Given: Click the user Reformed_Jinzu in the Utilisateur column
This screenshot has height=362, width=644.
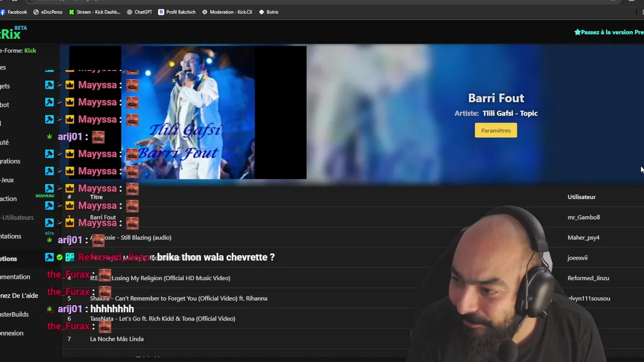Looking at the screenshot, I should click(x=588, y=278).
